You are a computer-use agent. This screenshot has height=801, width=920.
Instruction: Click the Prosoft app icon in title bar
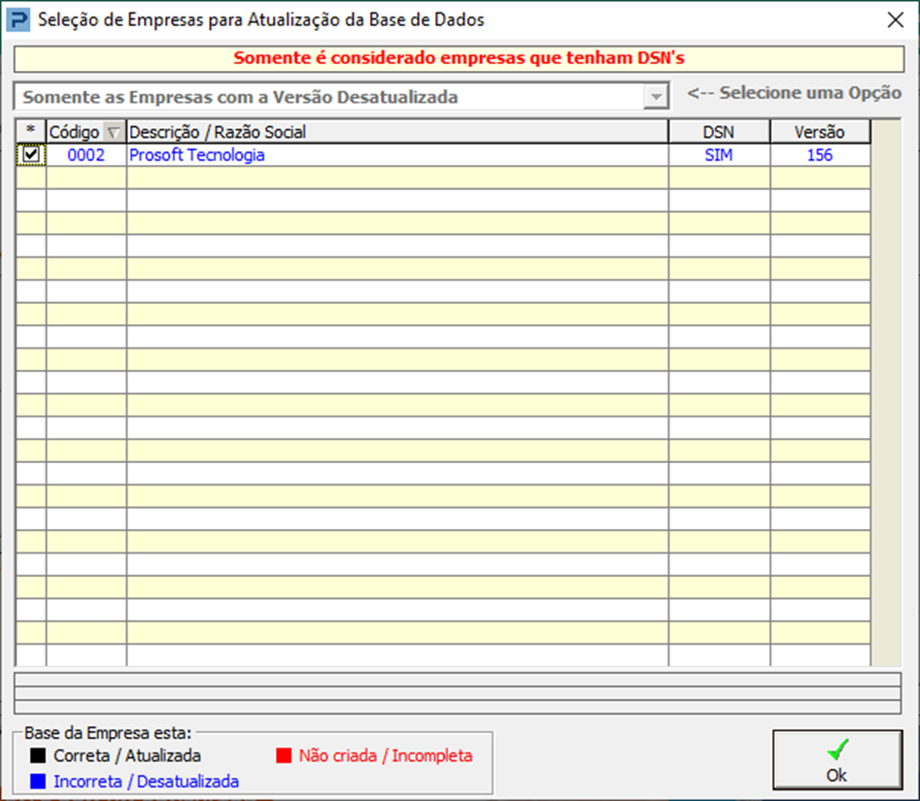click(x=17, y=19)
